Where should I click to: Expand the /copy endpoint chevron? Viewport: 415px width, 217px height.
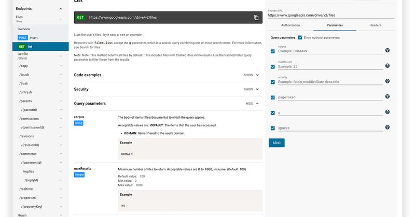(x=61, y=66)
